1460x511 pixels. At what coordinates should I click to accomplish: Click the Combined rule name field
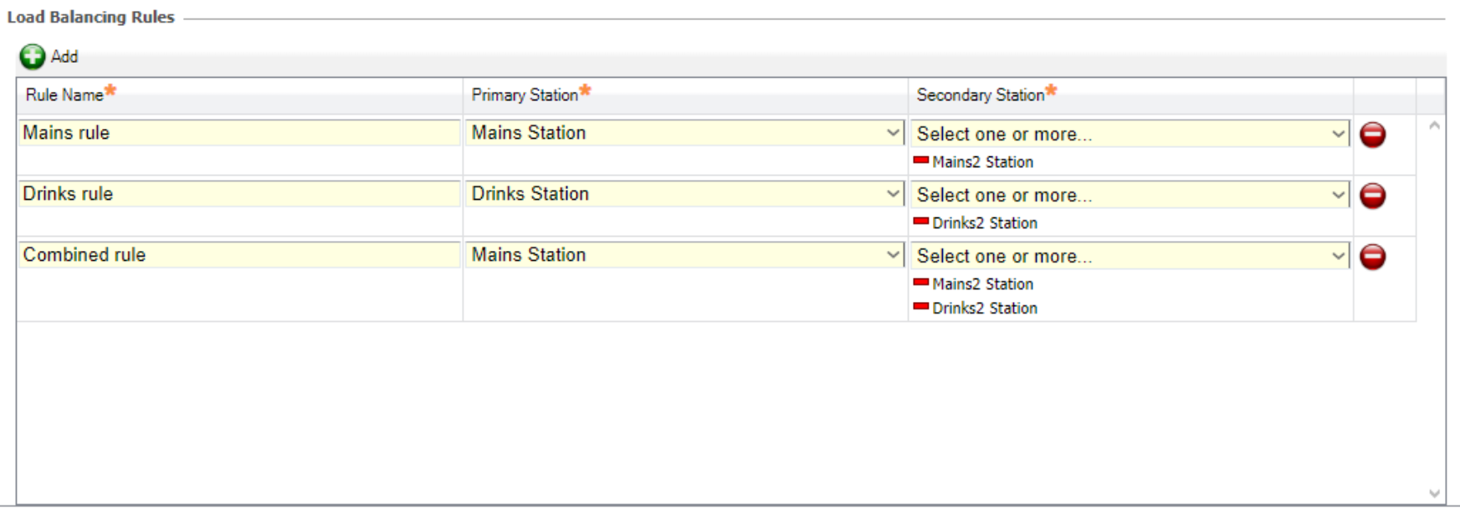click(x=239, y=255)
